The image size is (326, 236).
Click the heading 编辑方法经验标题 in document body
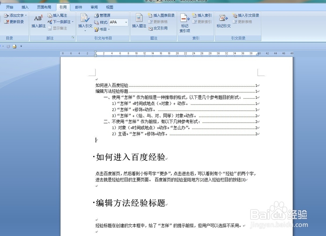[x=131, y=203]
